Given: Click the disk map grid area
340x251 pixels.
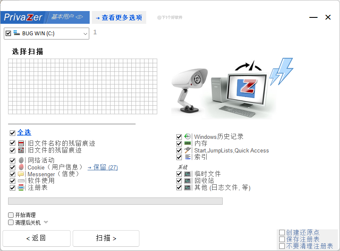Looking at the screenshot, I should coord(82,86).
